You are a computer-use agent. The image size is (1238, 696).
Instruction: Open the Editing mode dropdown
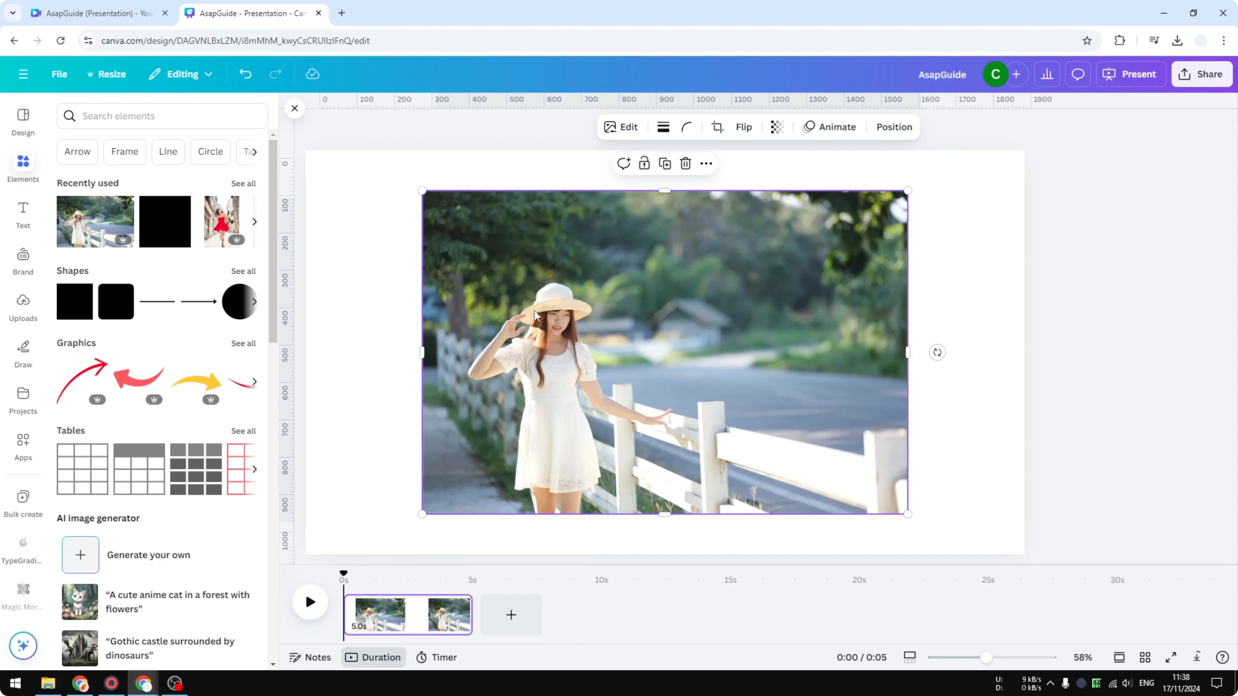pyautogui.click(x=180, y=74)
